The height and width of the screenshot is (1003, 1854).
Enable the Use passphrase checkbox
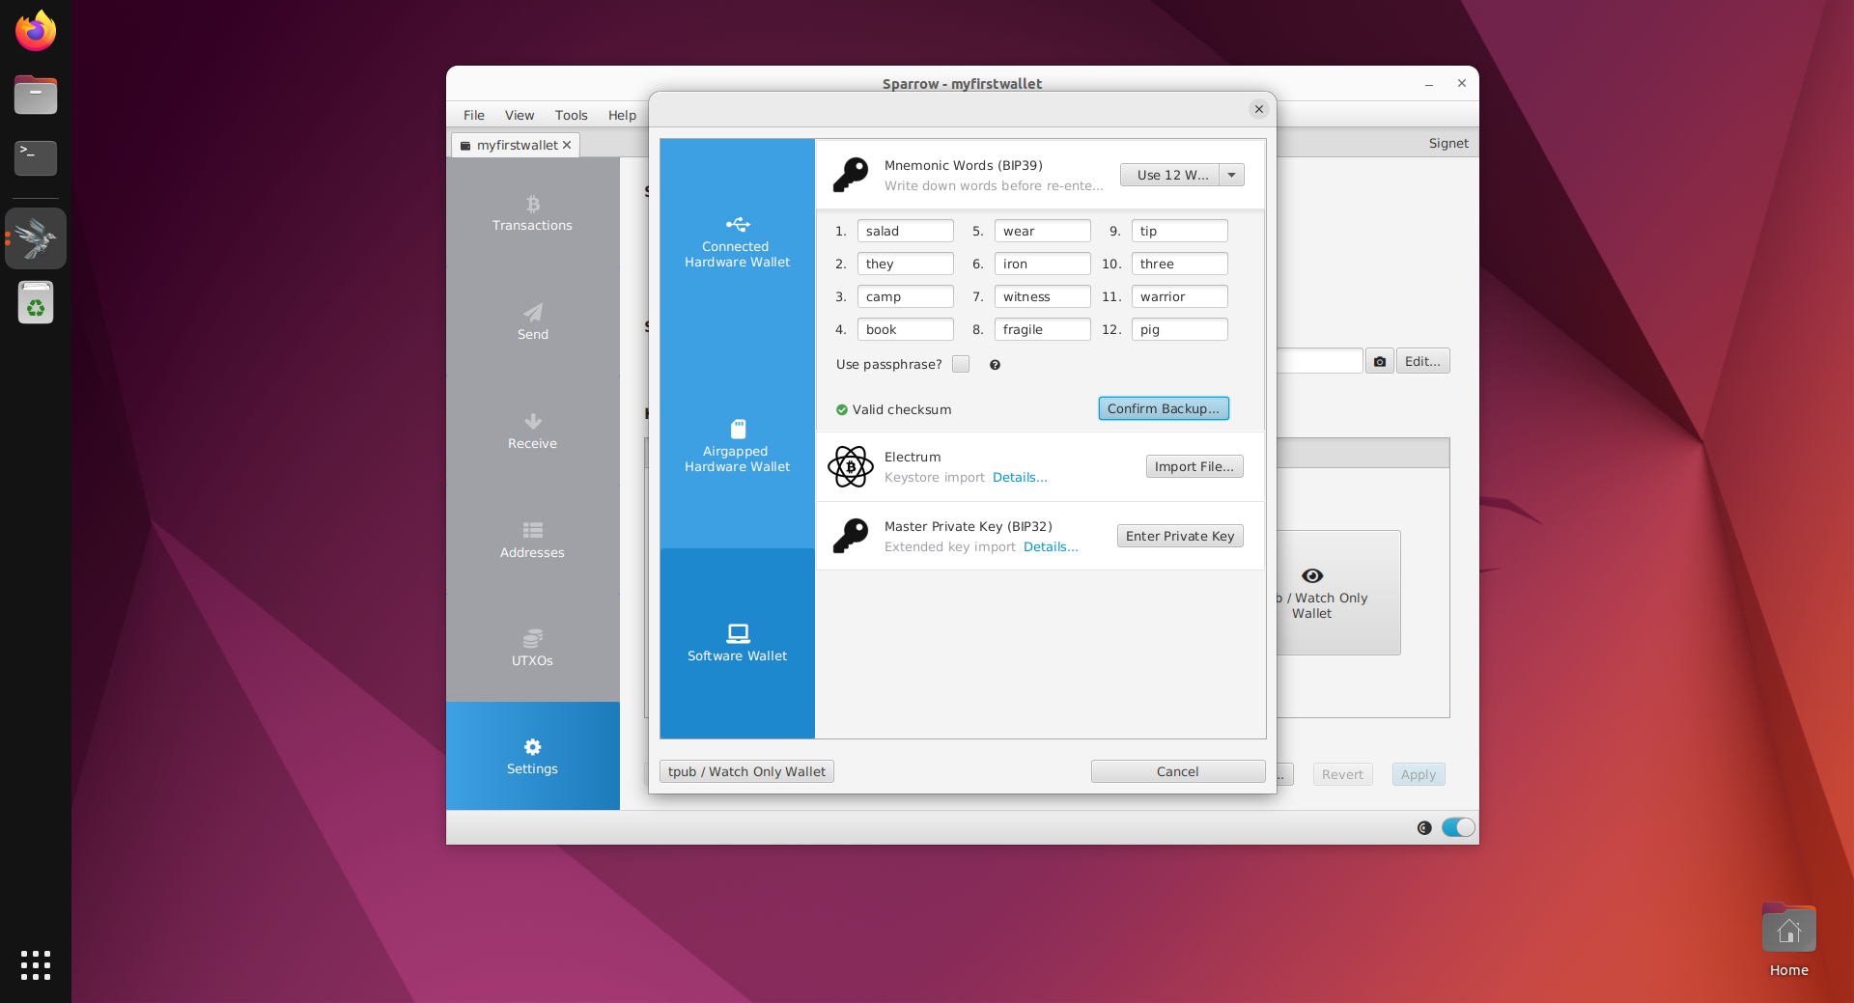961,364
